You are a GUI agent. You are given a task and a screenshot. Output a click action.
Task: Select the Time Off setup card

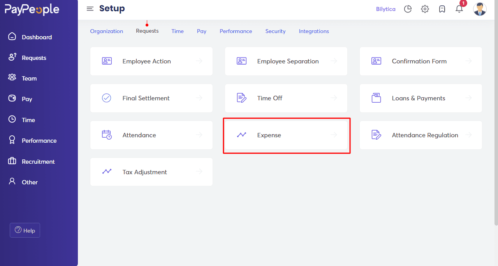tap(286, 98)
